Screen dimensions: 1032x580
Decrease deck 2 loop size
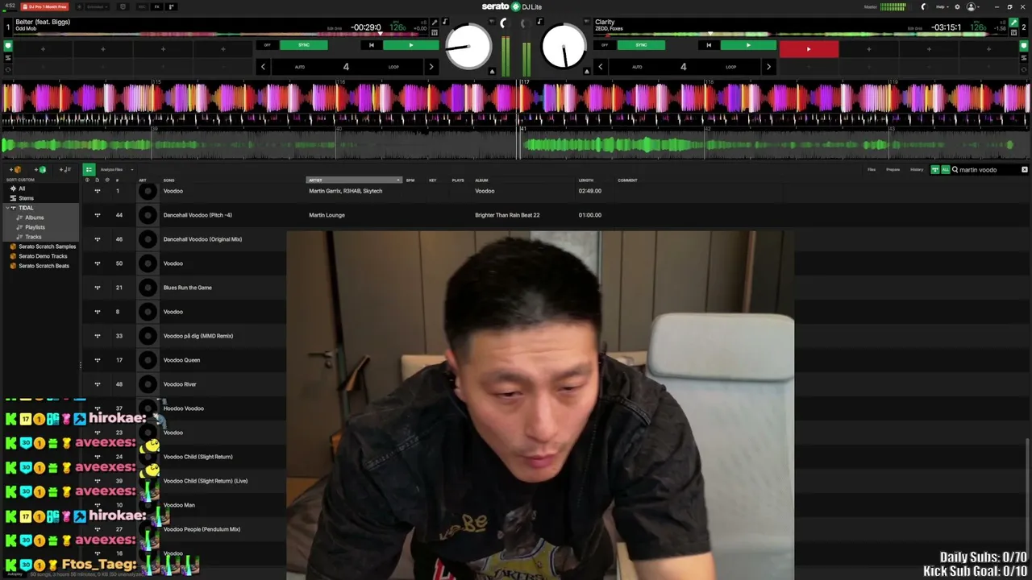click(600, 67)
